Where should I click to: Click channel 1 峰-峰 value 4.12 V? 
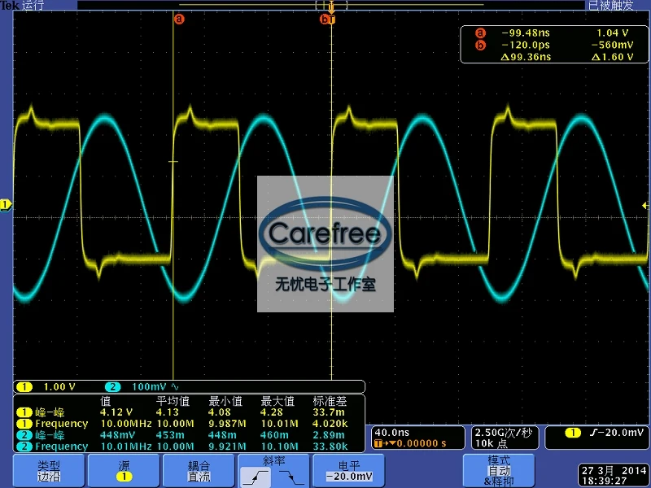click(116, 412)
